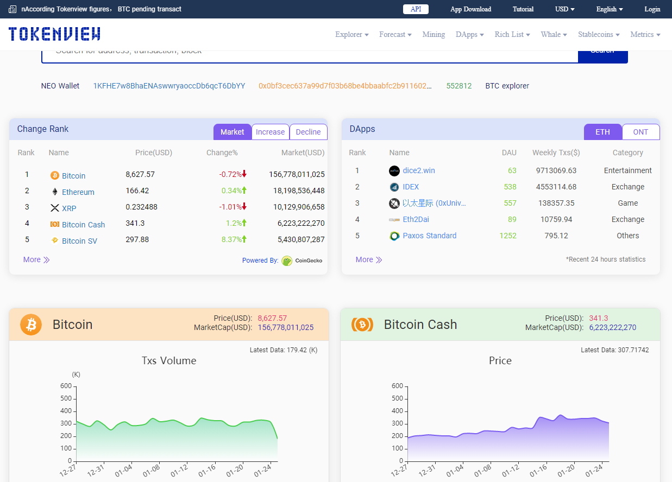
Task: Click the dice2.win DApp icon
Action: click(394, 170)
